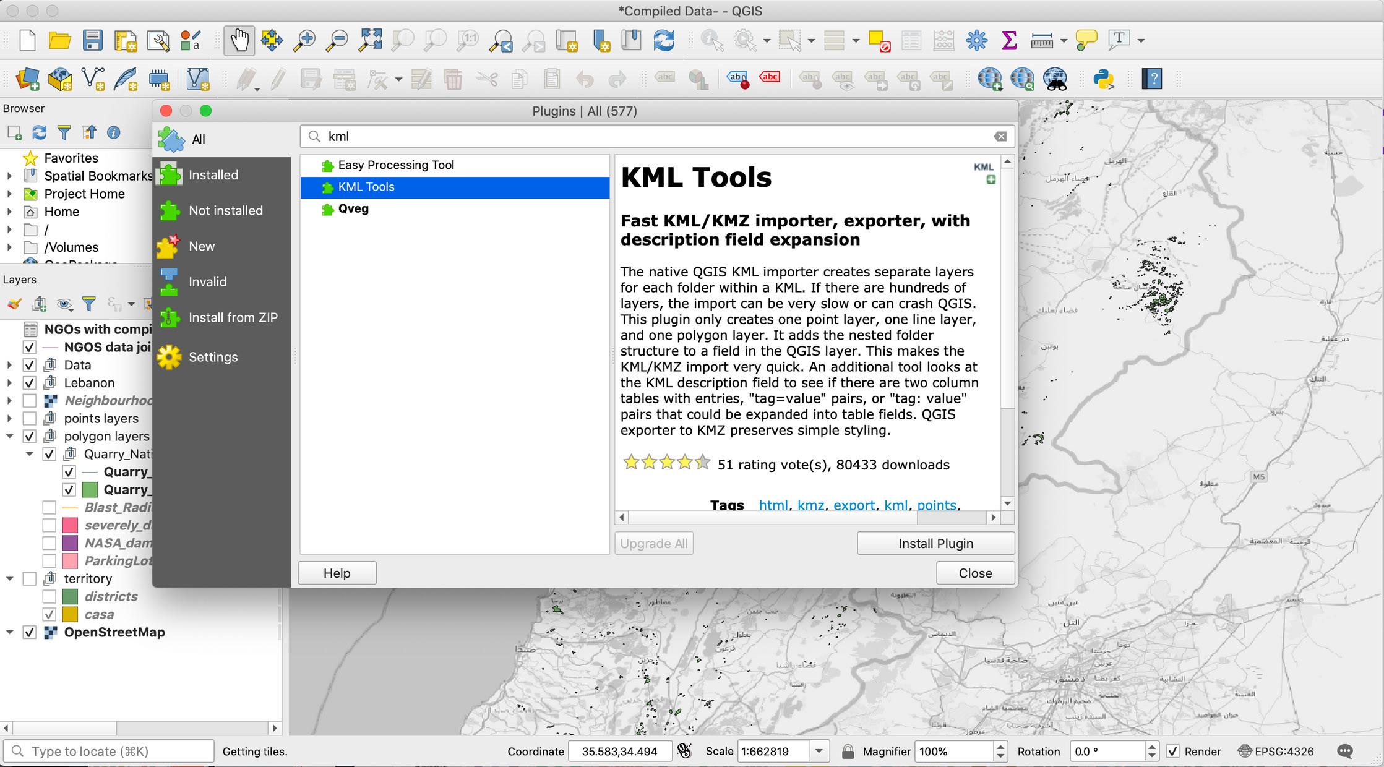Click the plugin search field

pos(656,137)
